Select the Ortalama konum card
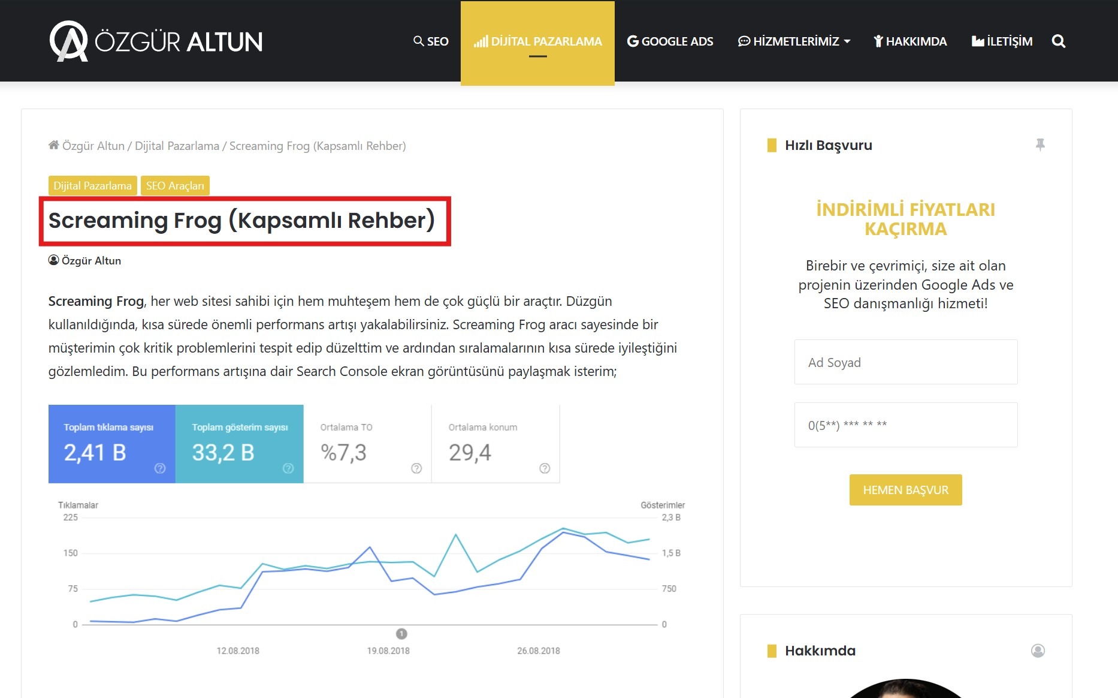Image resolution: width=1118 pixels, height=698 pixels. [x=495, y=444]
